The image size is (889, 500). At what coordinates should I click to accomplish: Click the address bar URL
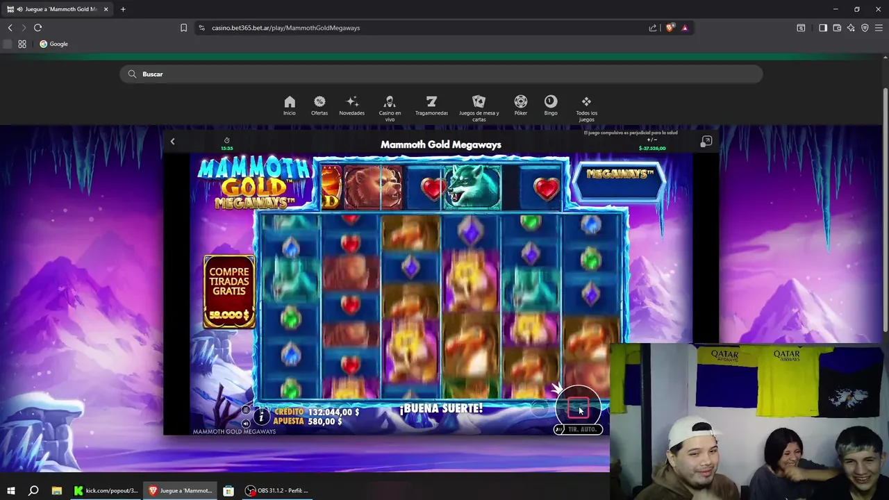click(285, 28)
